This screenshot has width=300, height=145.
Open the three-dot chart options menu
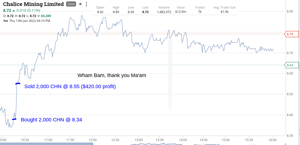click(86, 4)
